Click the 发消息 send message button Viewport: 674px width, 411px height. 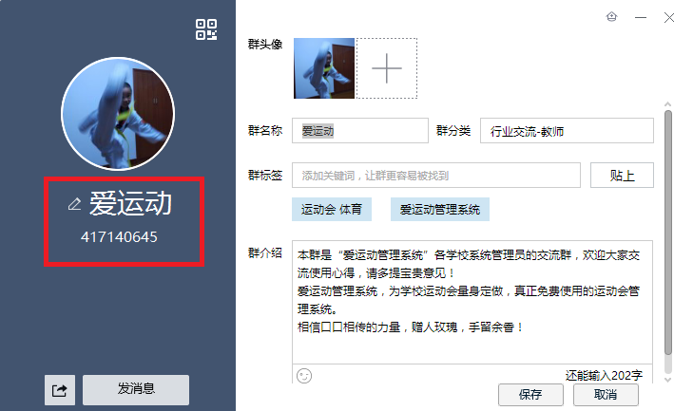point(136,390)
